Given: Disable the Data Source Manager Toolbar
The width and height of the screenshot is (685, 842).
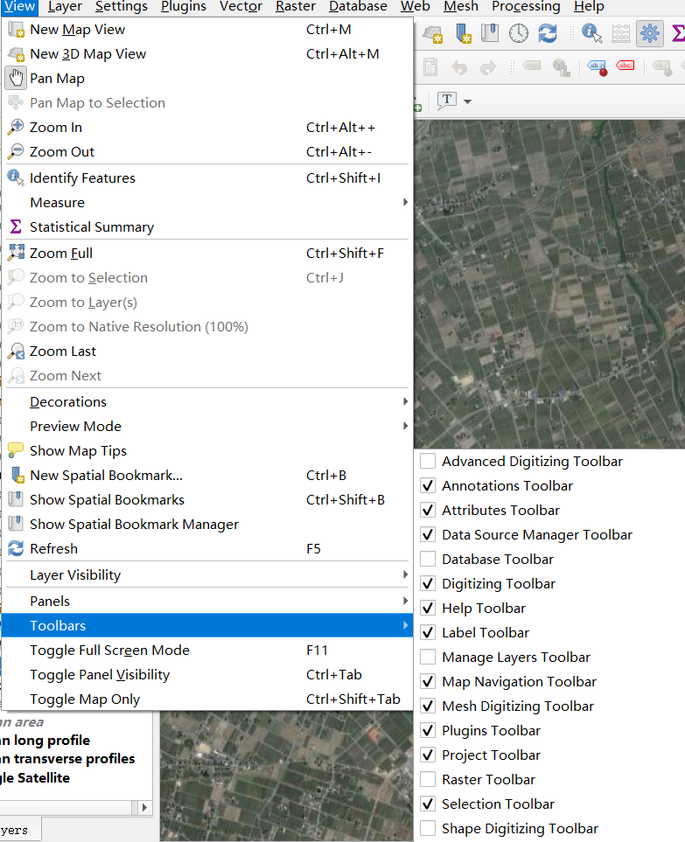Looking at the screenshot, I should pos(428,535).
